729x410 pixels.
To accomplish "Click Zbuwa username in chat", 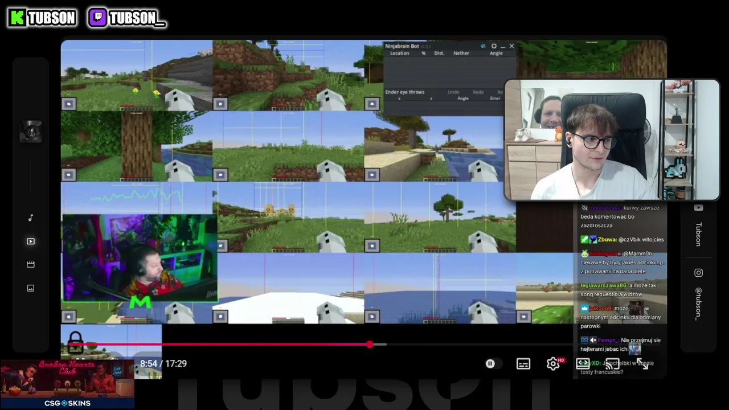I will (607, 240).
